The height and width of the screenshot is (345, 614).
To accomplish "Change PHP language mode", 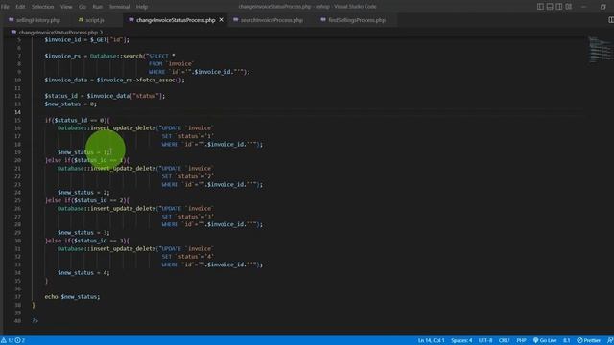I will pyautogui.click(x=521, y=341).
